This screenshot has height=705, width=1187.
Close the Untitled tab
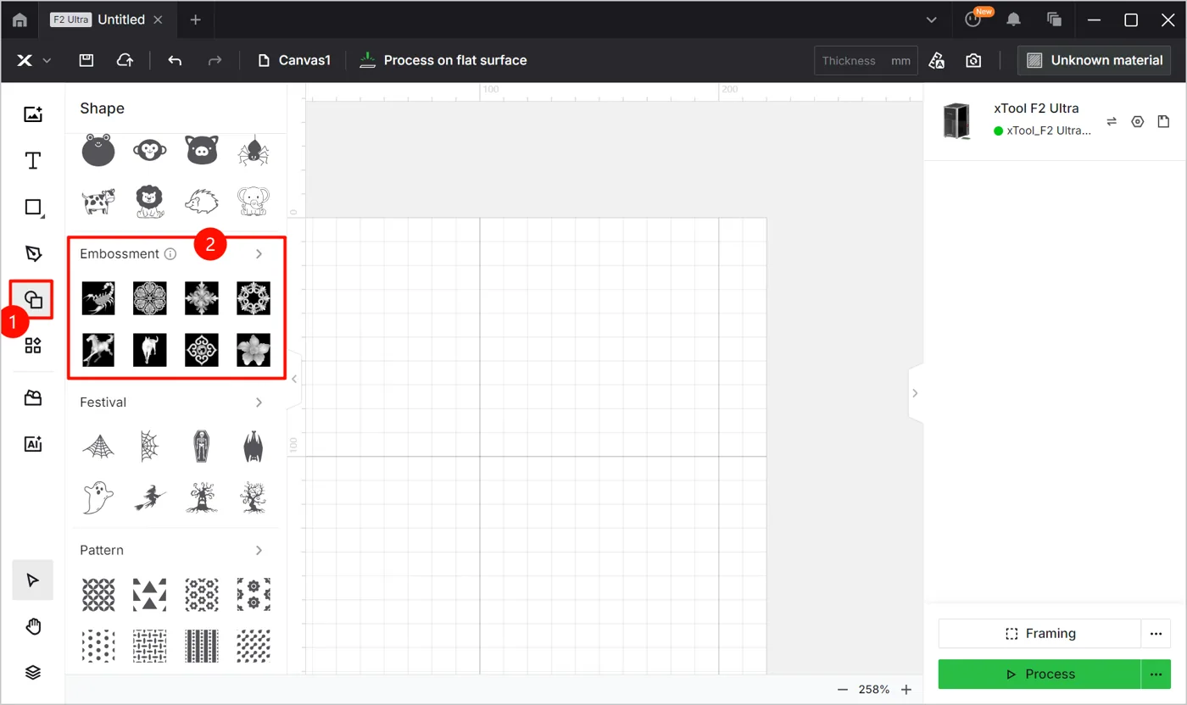tap(158, 19)
